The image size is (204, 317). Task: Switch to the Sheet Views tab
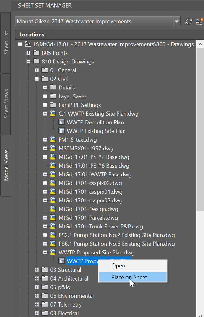(x=6, y=104)
